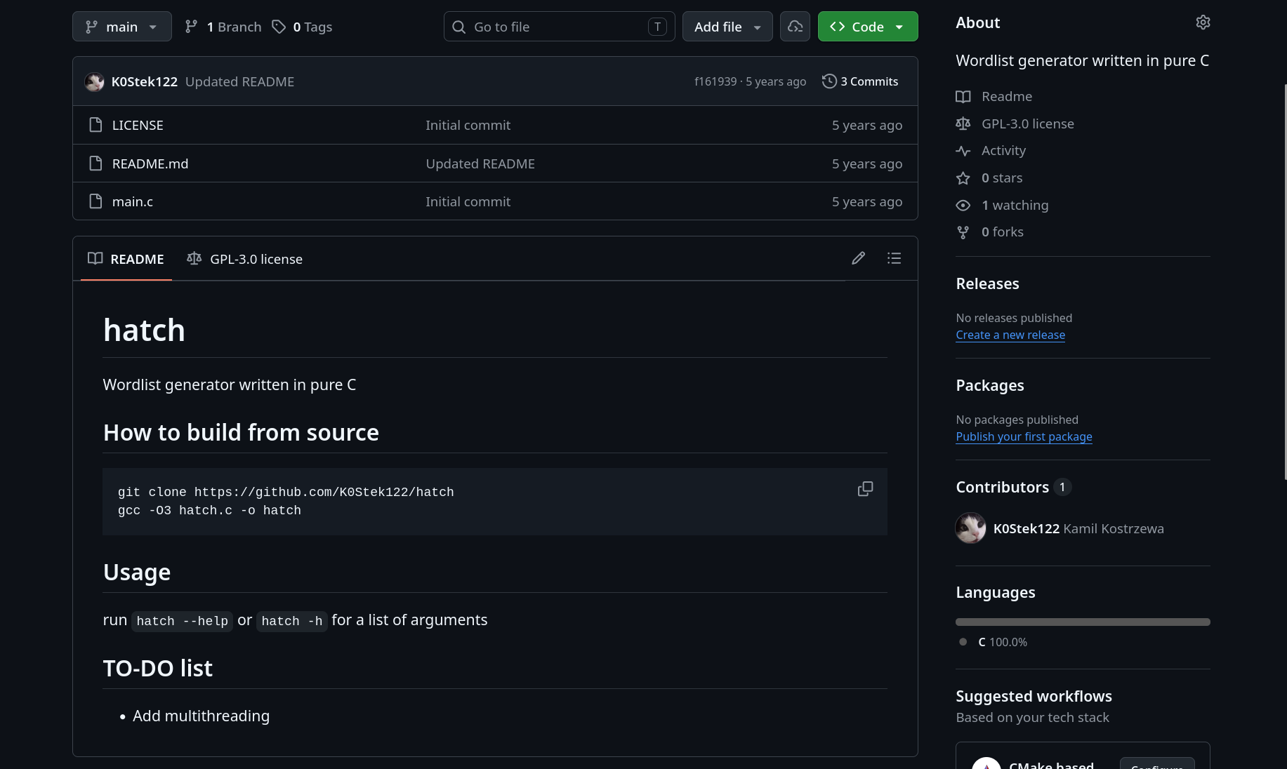Click the hatch -h inline code
The image size is (1287, 769).
click(x=291, y=621)
